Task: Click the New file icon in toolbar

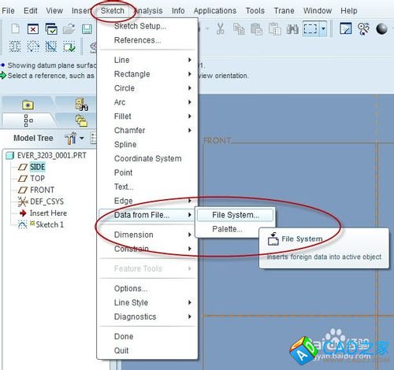Action: point(15,28)
